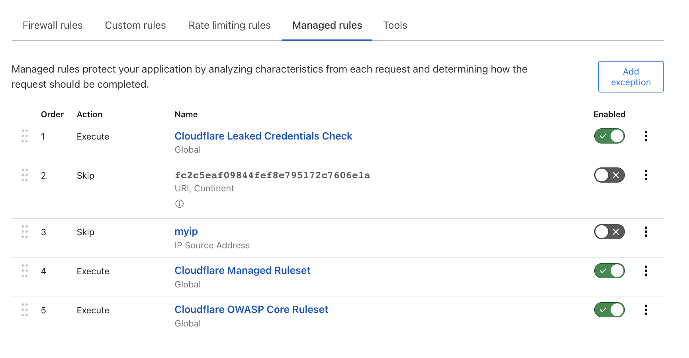
Task: Open the Tools tab
Action: 395,25
